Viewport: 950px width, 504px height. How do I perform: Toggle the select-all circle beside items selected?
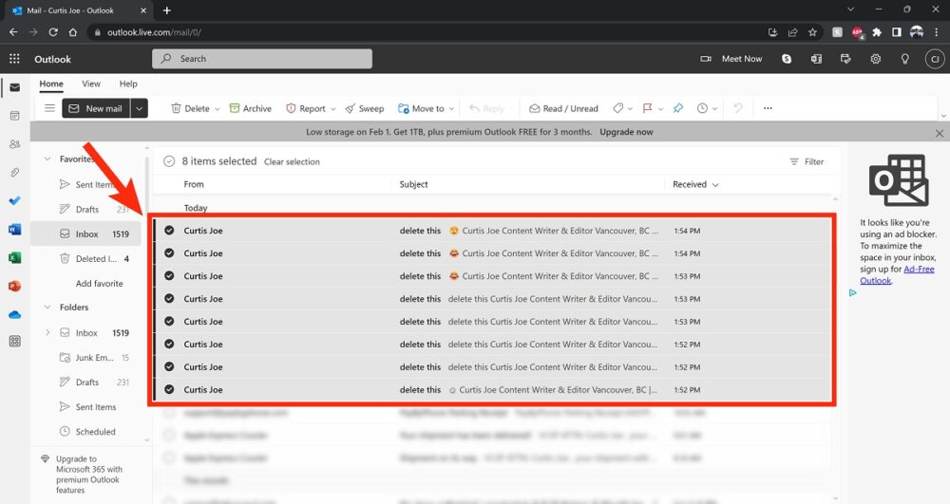pos(169,161)
